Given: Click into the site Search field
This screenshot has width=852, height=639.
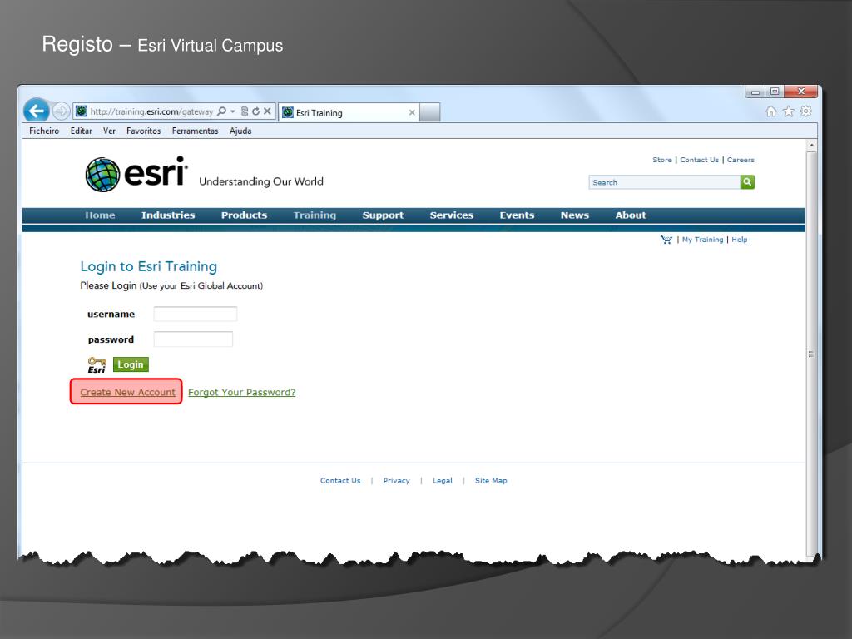Looking at the screenshot, I should tap(664, 182).
